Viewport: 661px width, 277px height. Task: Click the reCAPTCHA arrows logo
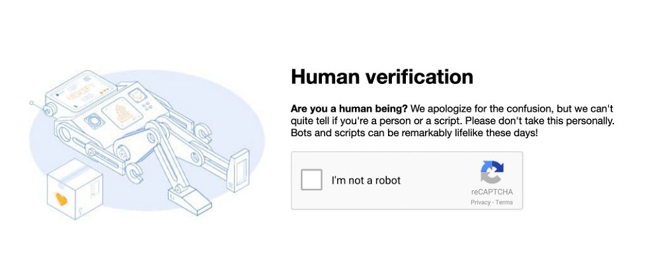pos(492,172)
